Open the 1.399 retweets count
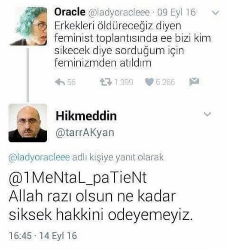The height and width of the screenshot is (249, 228). 124,82
